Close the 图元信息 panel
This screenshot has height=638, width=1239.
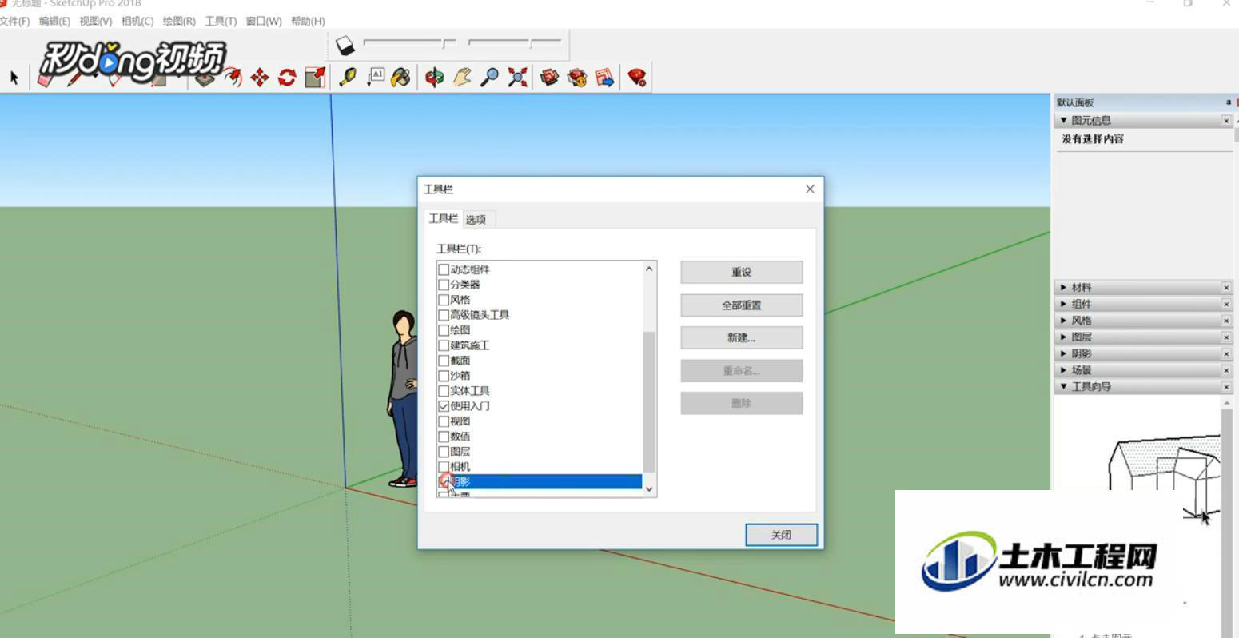coord(1226,120)
